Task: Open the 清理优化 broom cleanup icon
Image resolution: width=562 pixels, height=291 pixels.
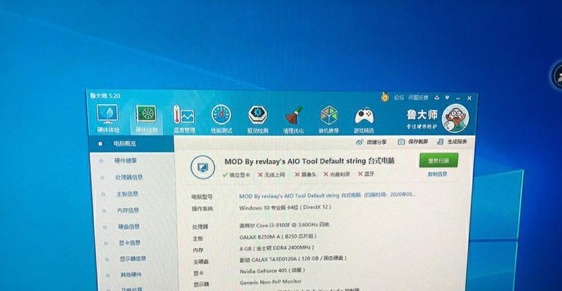Action: 293,119
